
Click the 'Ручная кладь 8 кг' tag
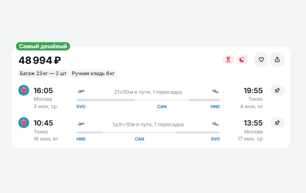(93, 73)
